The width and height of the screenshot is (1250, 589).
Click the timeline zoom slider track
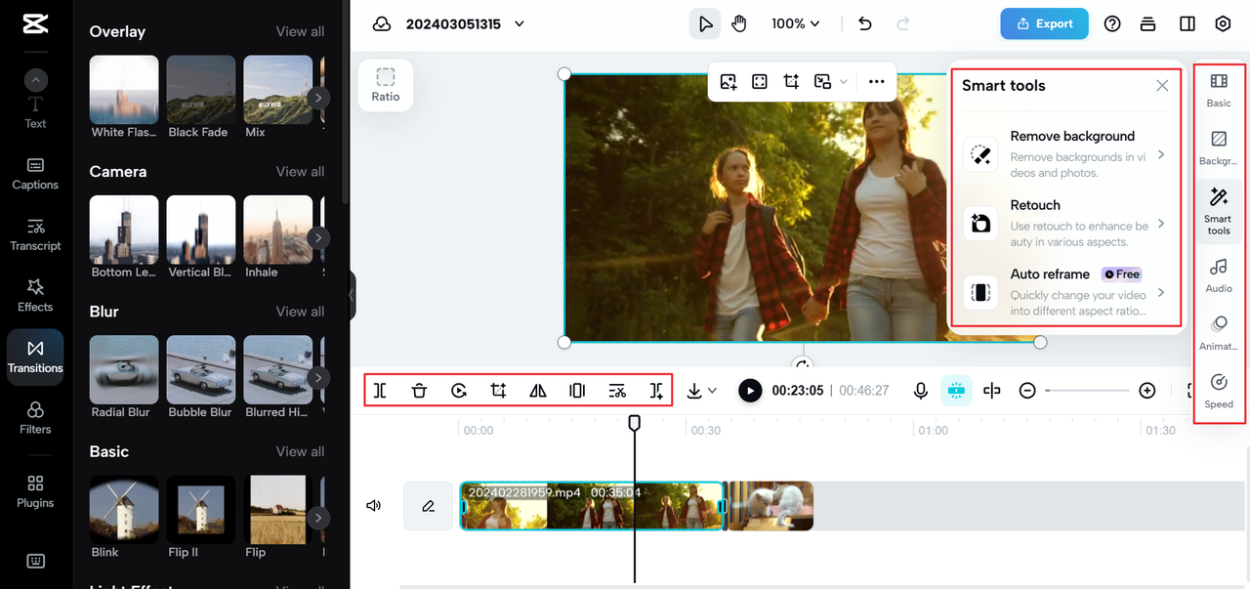(x=1087, y=391)
